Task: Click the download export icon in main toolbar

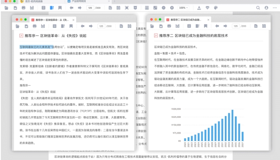Action: point(199,8)
